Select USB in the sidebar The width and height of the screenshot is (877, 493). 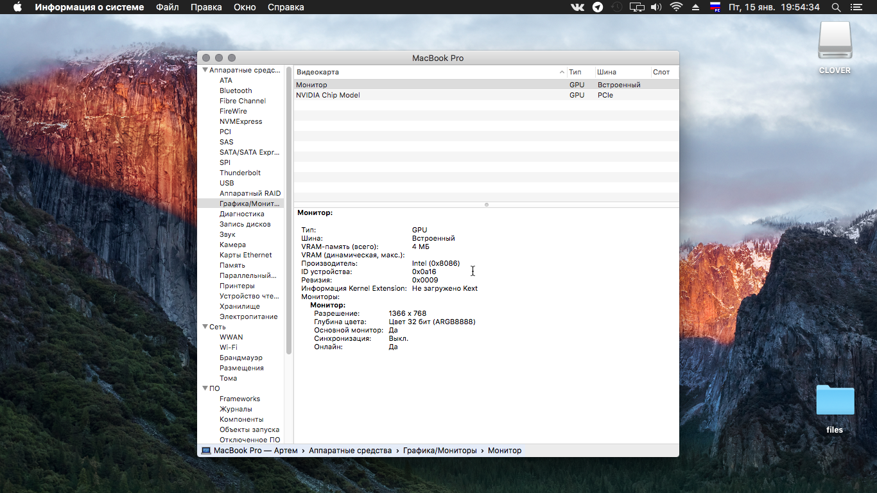[x=227, y=183]
